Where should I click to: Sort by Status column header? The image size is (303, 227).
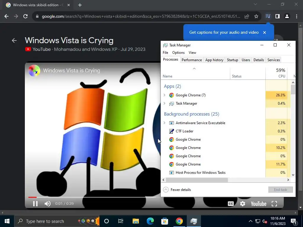point(248,74)
